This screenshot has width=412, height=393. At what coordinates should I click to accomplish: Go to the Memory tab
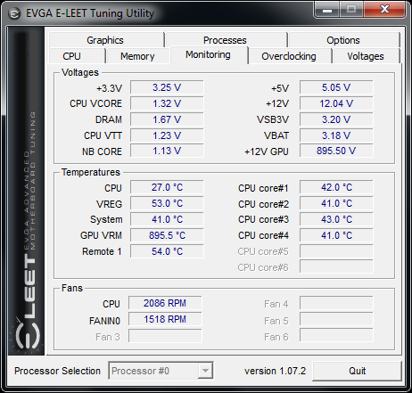click(x=137, y=56)
